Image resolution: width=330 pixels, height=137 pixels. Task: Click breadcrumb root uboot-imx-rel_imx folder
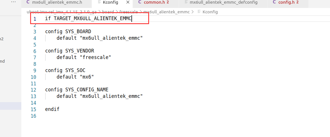62,12
